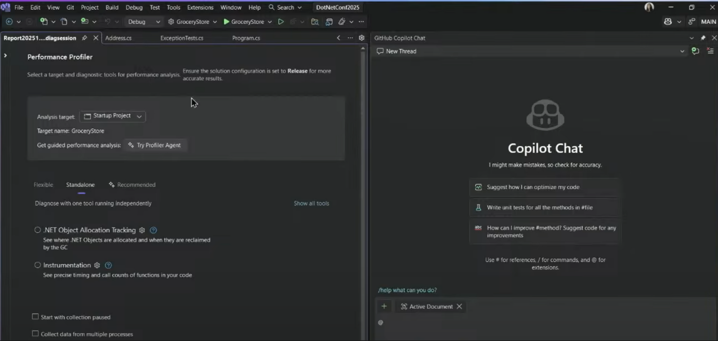Click the settings gear next to .NET Object Allocation Tracking

142,230
